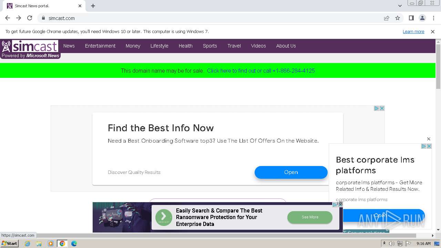Close the floating side ad panel
441x248 pixels.
click(x=429, y=139)
